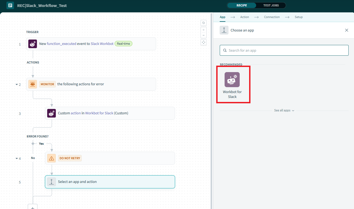Viewport: 354px width, 209px height.
Task: Select the DO NOT RETRY label in step 4
Action: point(70,158)
